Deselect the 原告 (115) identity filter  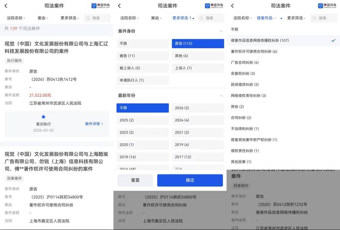(x=198, y=44)
